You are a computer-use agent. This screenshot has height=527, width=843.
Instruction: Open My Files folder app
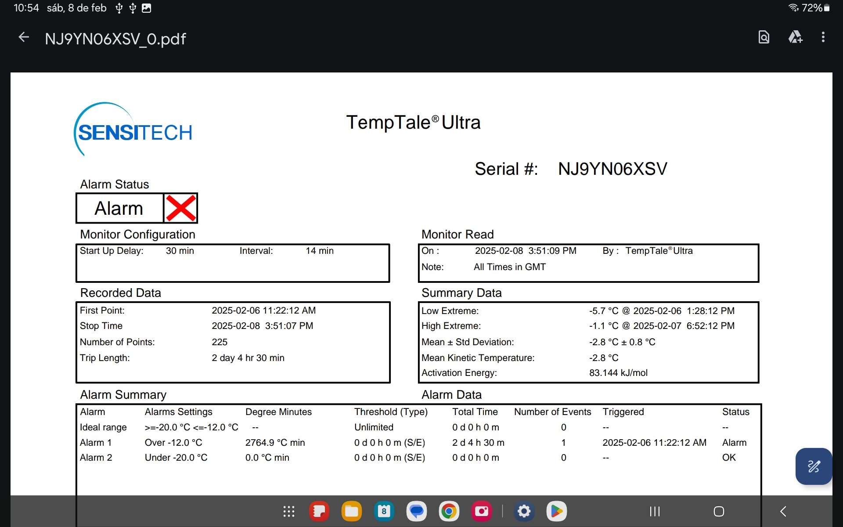pyautogui.click(x=352, y=511)
